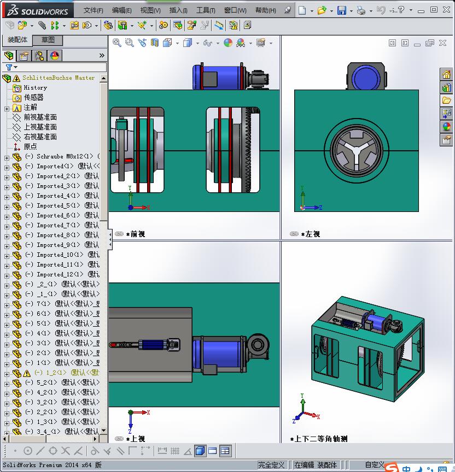Toggle the grid display icon in bottom toolbar
The width and height of the screenshot is (455, 472).
175,451
